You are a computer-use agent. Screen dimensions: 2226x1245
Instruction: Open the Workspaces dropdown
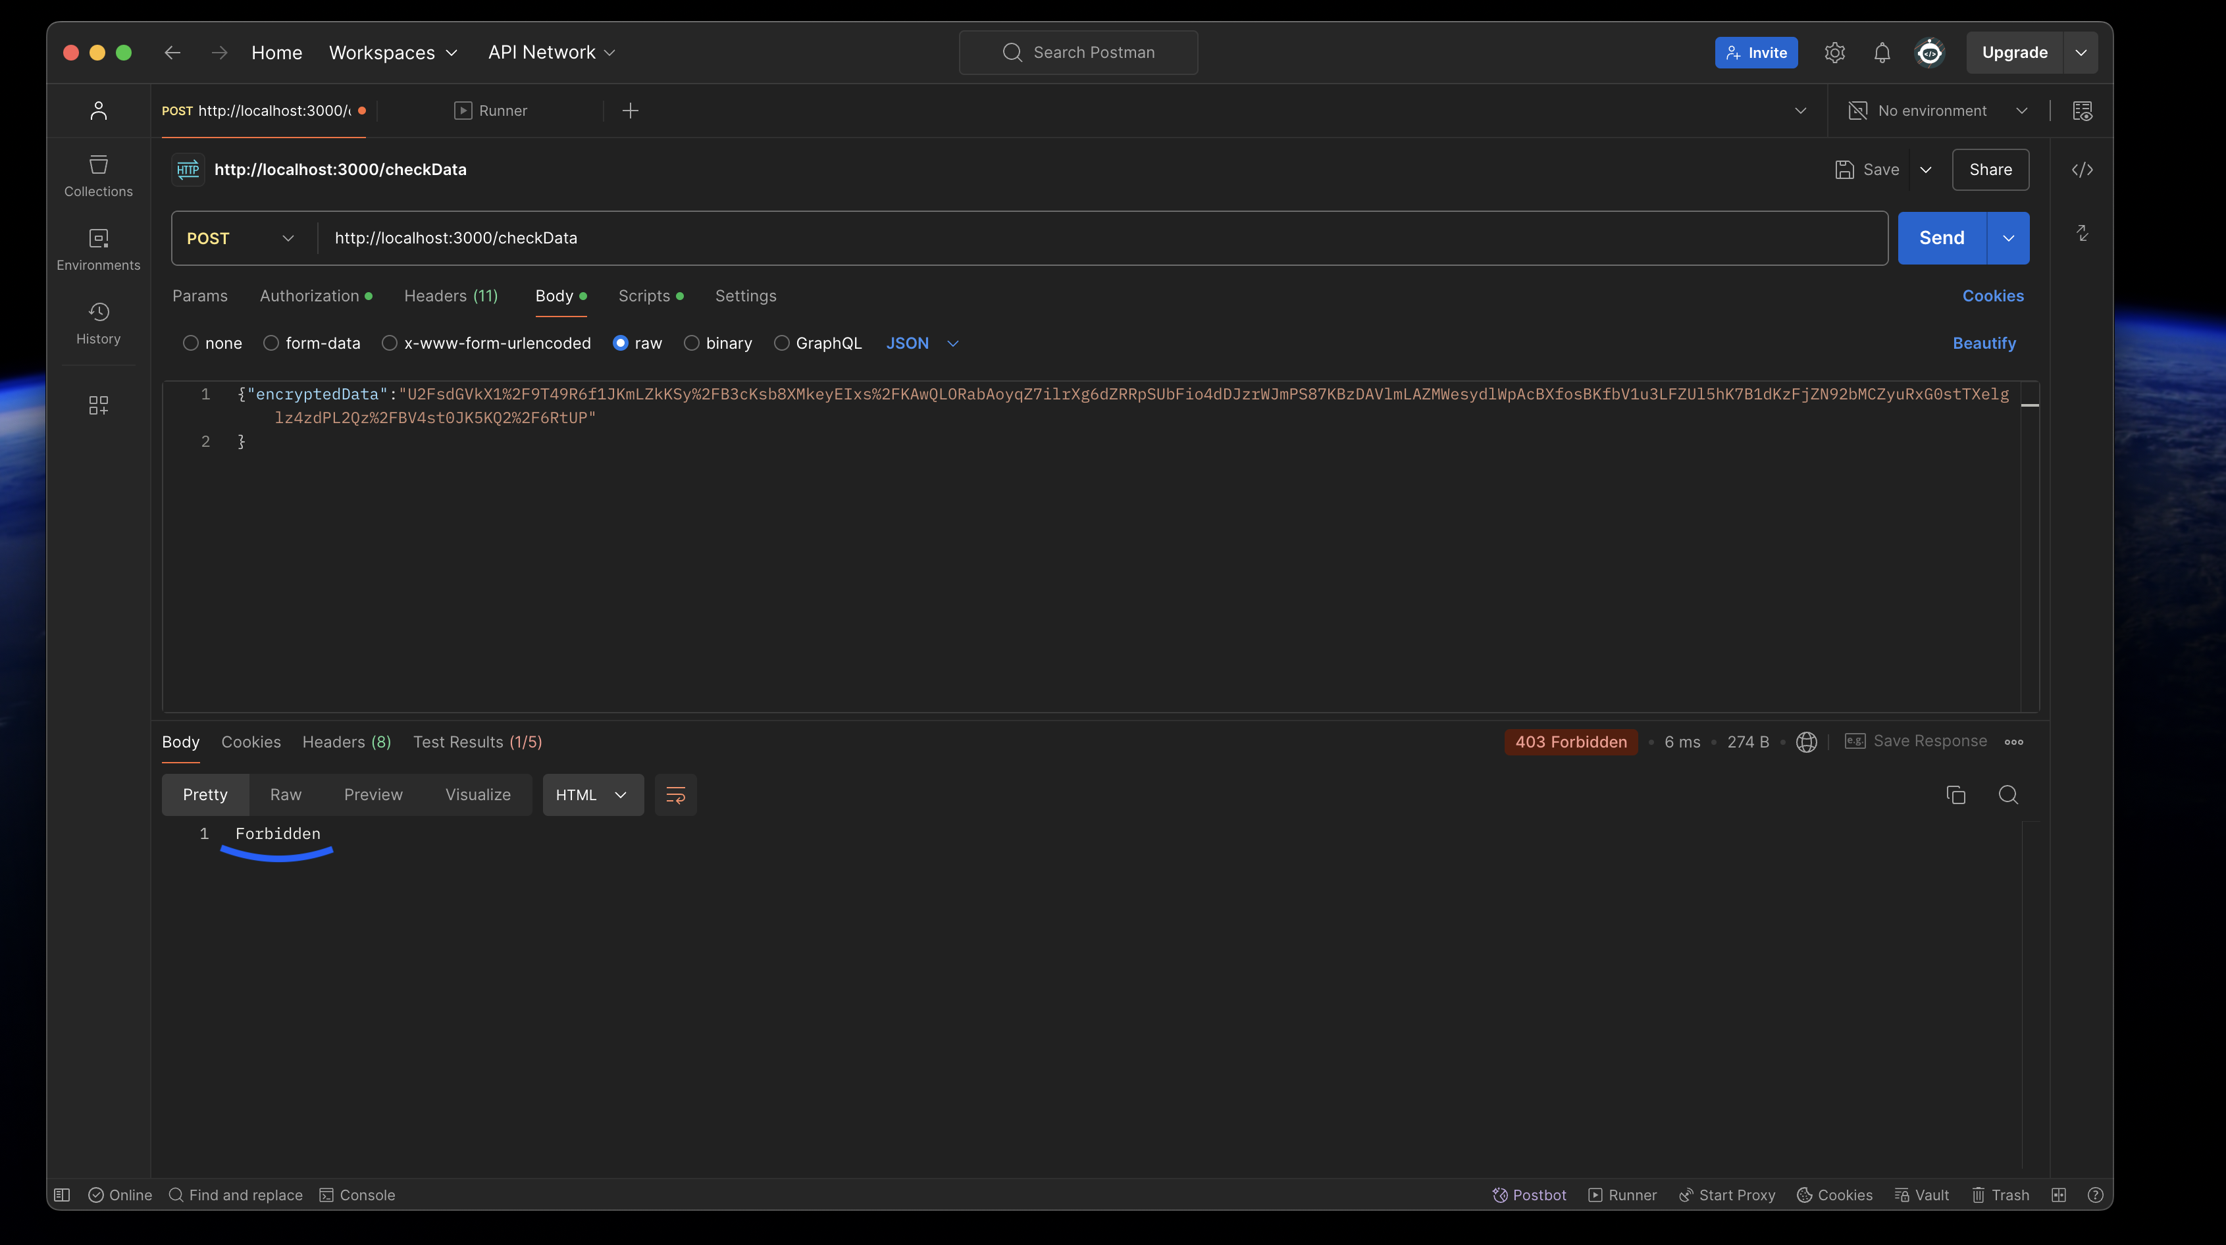point(393,53)
